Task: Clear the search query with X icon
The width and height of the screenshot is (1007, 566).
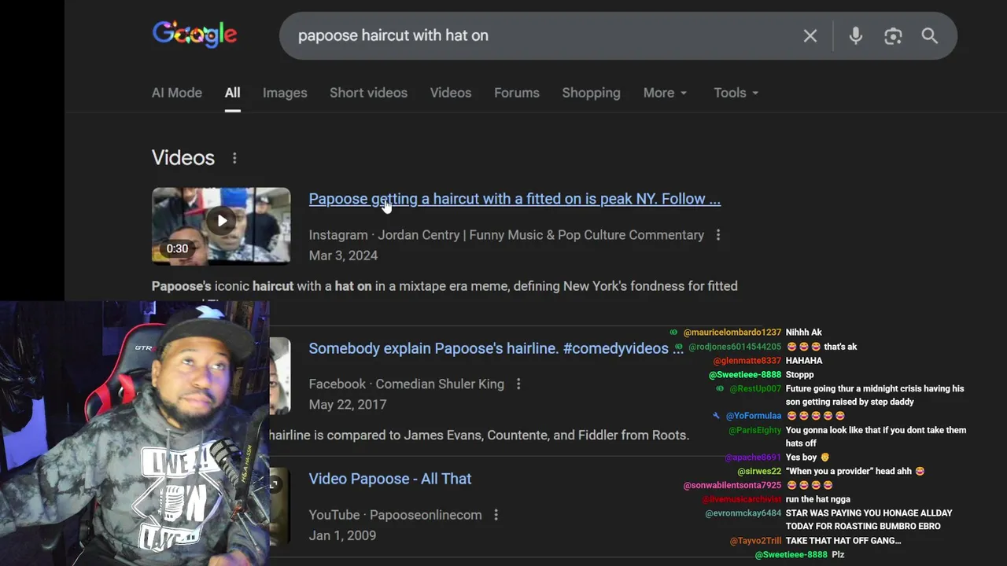Action: point(810,36)
